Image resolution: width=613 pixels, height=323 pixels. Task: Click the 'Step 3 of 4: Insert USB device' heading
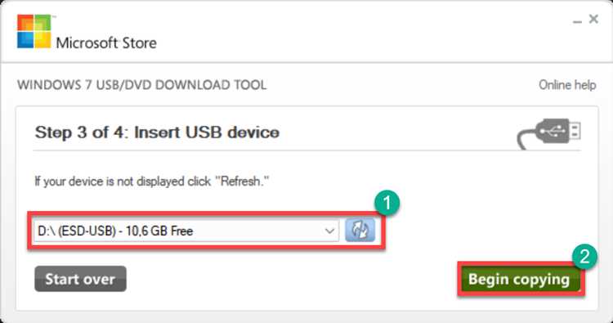click(x=157, y=132)
